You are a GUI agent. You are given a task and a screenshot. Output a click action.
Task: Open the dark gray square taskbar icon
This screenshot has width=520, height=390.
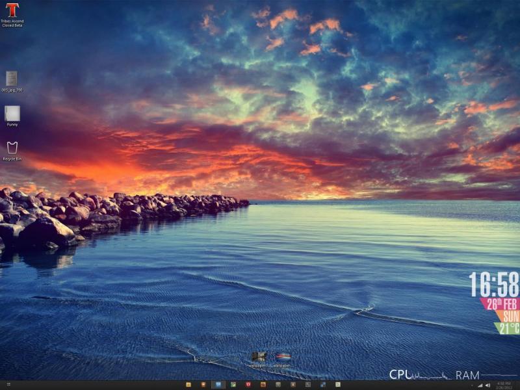click(307, 385)
